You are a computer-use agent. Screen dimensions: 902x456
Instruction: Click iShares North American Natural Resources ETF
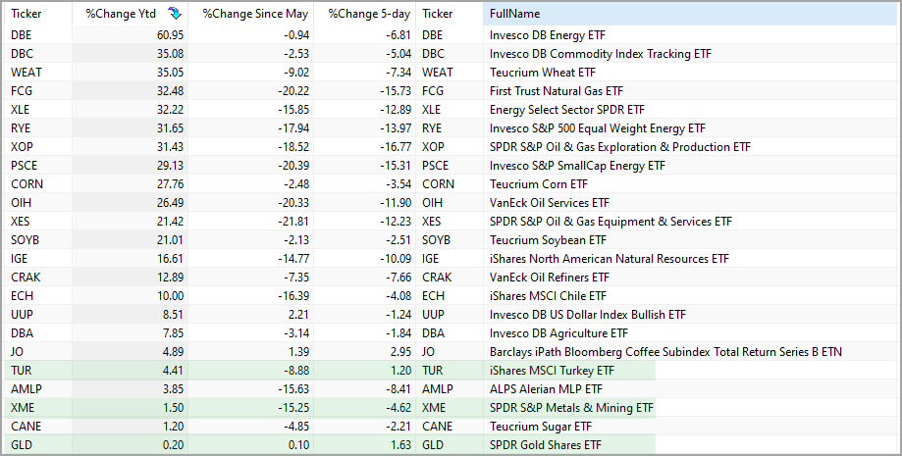click(x=610, y=259)
